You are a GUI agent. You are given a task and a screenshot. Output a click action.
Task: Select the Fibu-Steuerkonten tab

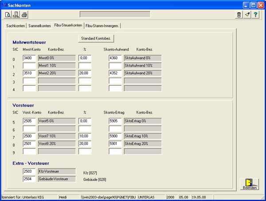click(68, 25)
